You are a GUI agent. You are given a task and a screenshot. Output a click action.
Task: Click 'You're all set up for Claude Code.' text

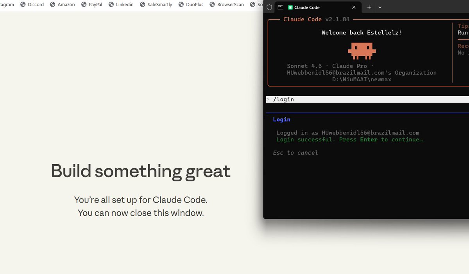pyautogui.click(x=141, y=200)
